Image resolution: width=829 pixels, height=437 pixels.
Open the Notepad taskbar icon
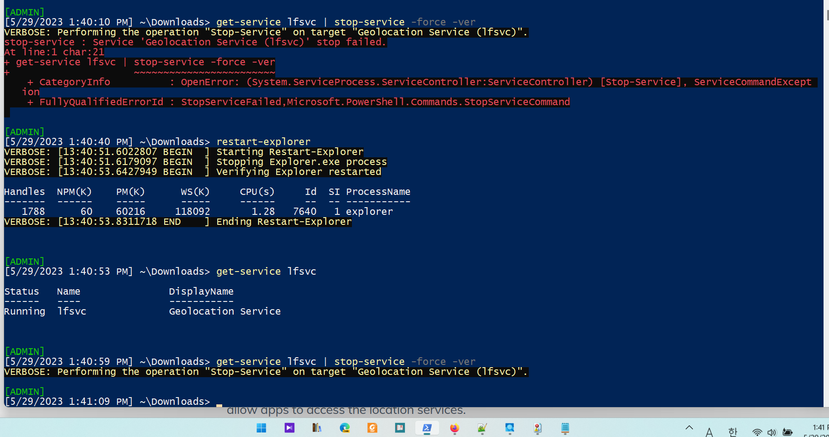(x=565, y=428)
